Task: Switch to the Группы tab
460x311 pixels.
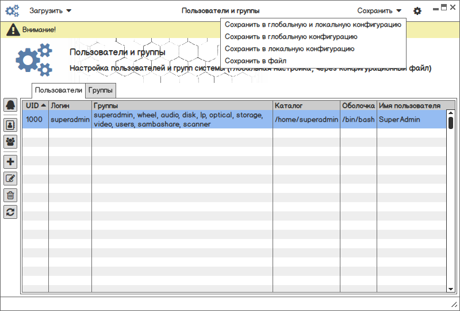Action: 101,90
